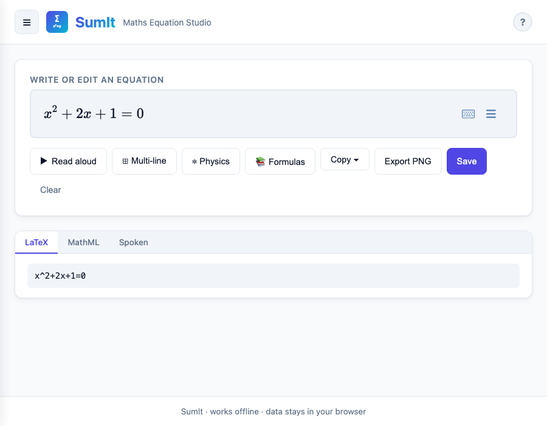
Task: Open help via the question mark icon
Action: point(522,22)
